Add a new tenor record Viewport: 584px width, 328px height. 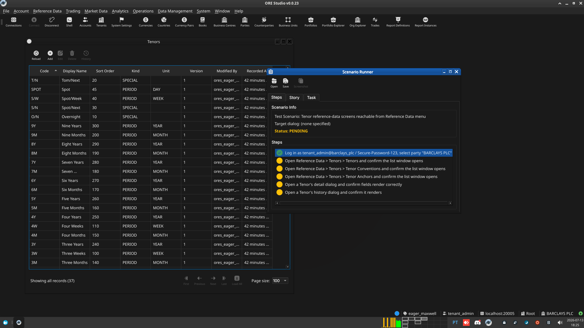(x=50, y=55)
